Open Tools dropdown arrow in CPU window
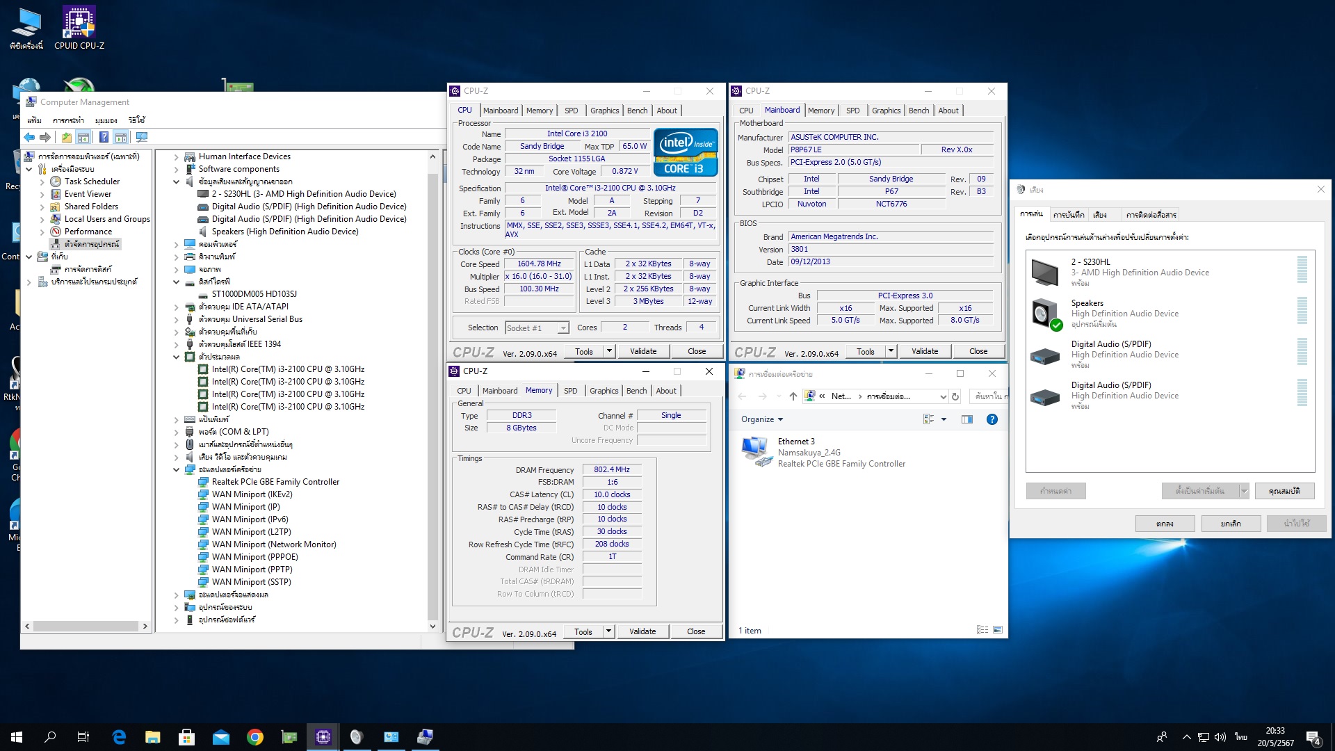 click(x=609, y=351)
